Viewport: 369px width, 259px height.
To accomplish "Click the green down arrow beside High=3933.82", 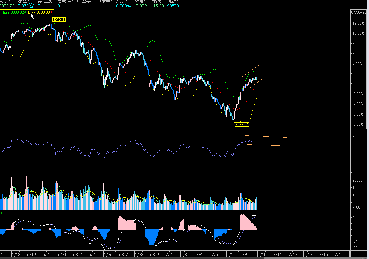I will pyautogui.click(x=25, y=12).
